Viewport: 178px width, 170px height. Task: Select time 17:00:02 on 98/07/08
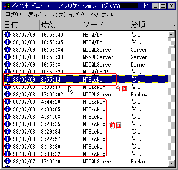52,95
